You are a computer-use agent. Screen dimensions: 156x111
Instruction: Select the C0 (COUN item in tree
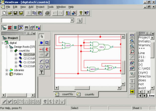pos(29,54)
